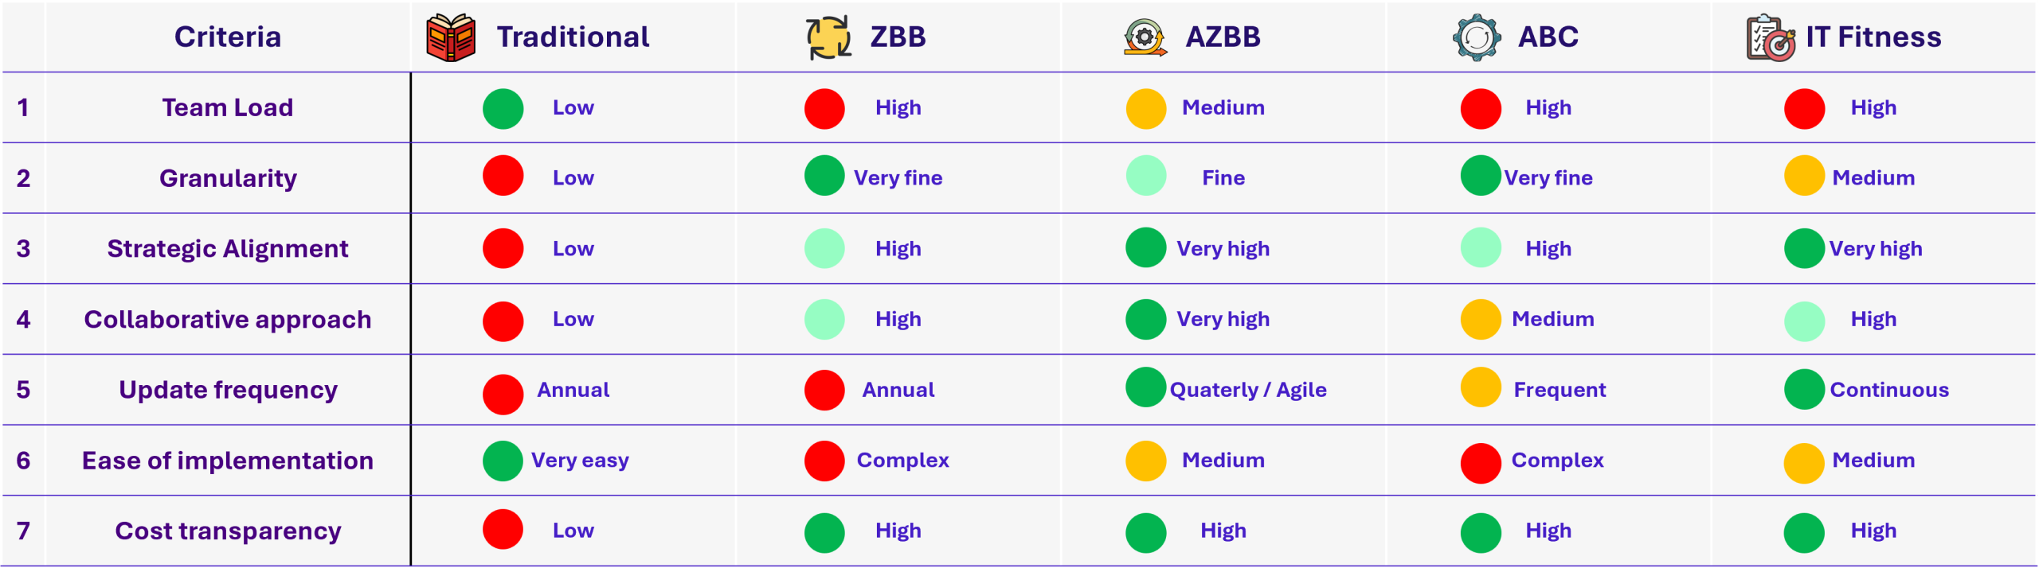Viewport: 2039px width, 568px height.
Task: Click the red dot for ABC Ease of implementation
Action: [x=1481, y=463]
